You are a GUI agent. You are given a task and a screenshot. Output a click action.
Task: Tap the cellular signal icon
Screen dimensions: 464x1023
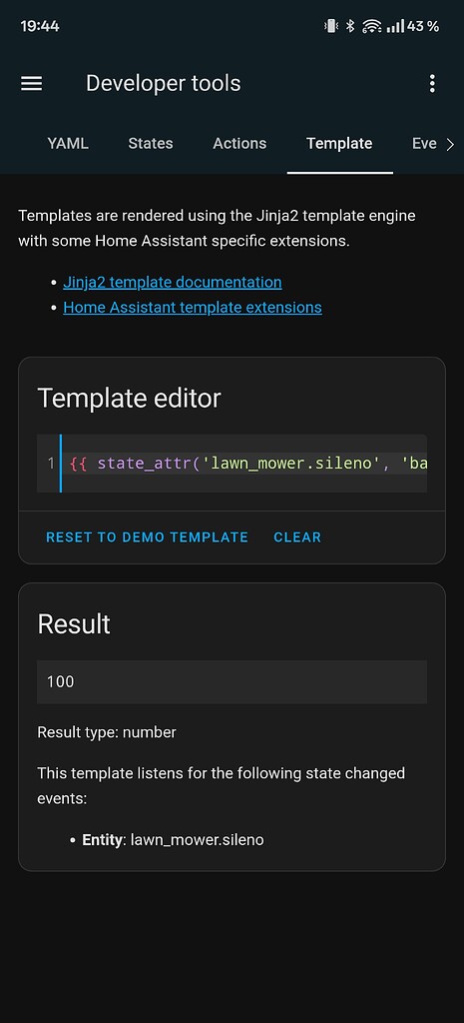395,26
